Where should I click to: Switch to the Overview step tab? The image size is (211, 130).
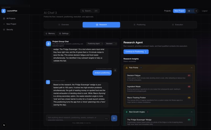click(64, 25)
